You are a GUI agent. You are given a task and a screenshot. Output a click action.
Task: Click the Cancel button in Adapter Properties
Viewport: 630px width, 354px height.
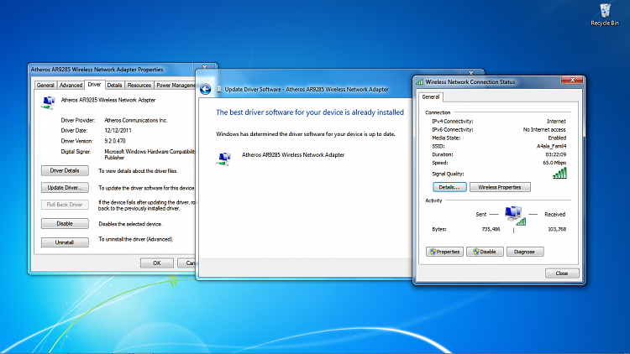point(186,263)
